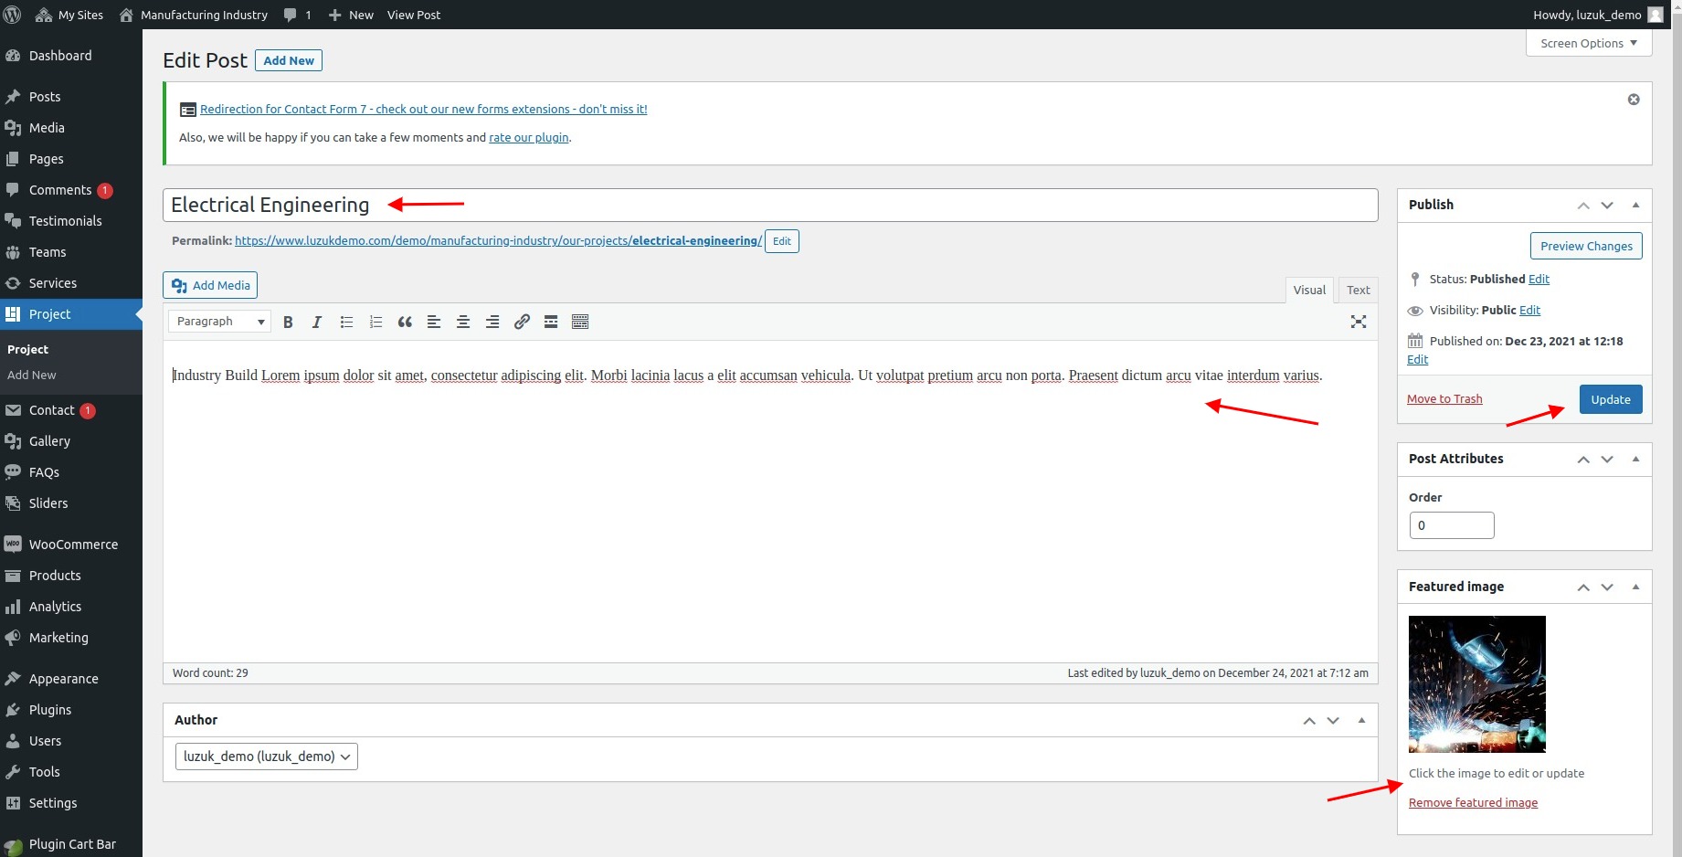The image size is (1682, 857).
Task: Move Publish box down
Action: click(x=1607, y=206)
